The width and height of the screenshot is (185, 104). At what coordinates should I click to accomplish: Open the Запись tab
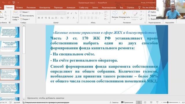click(x=95, y=8)
